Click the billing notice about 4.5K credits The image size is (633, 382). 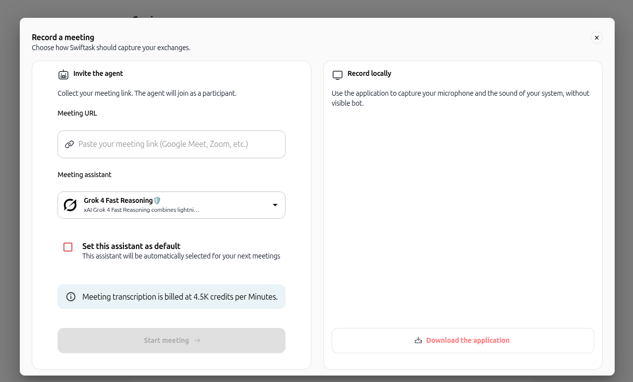tap(172, 297)
